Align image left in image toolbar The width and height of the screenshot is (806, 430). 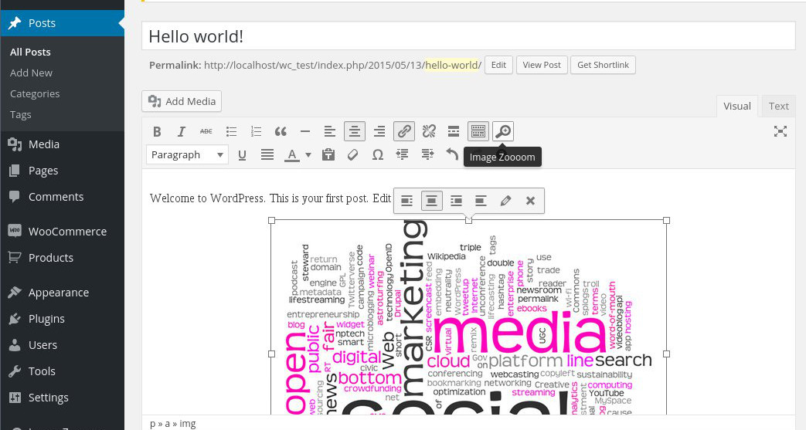(406, 201)
